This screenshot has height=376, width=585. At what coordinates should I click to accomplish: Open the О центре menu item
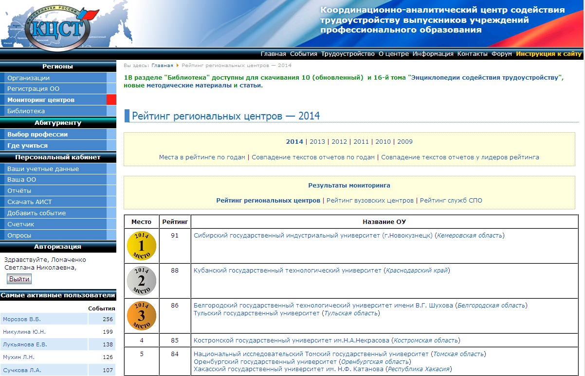(x=394, y=54)
